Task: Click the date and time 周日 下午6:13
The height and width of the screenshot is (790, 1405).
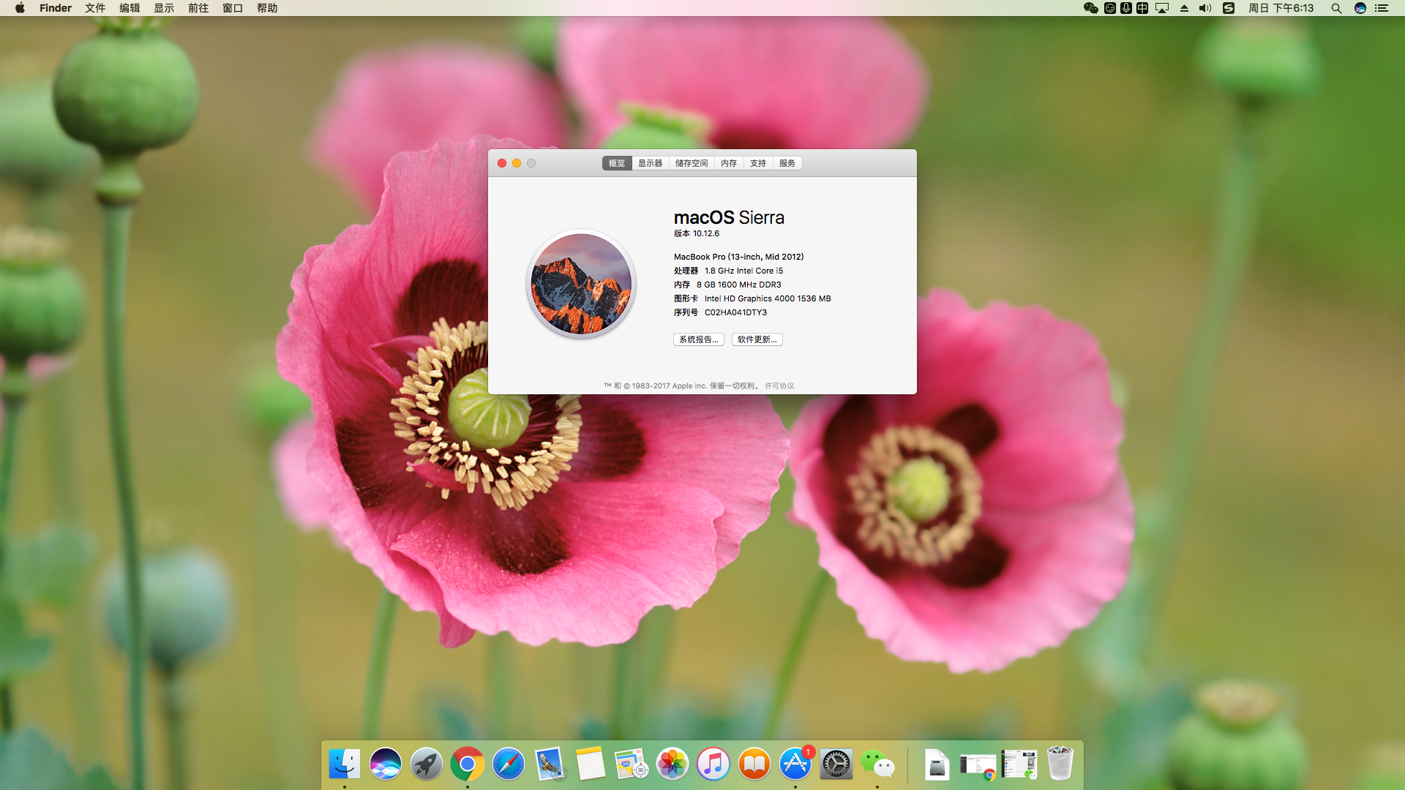Action: pyautogui.click(x=1281, y=8)
